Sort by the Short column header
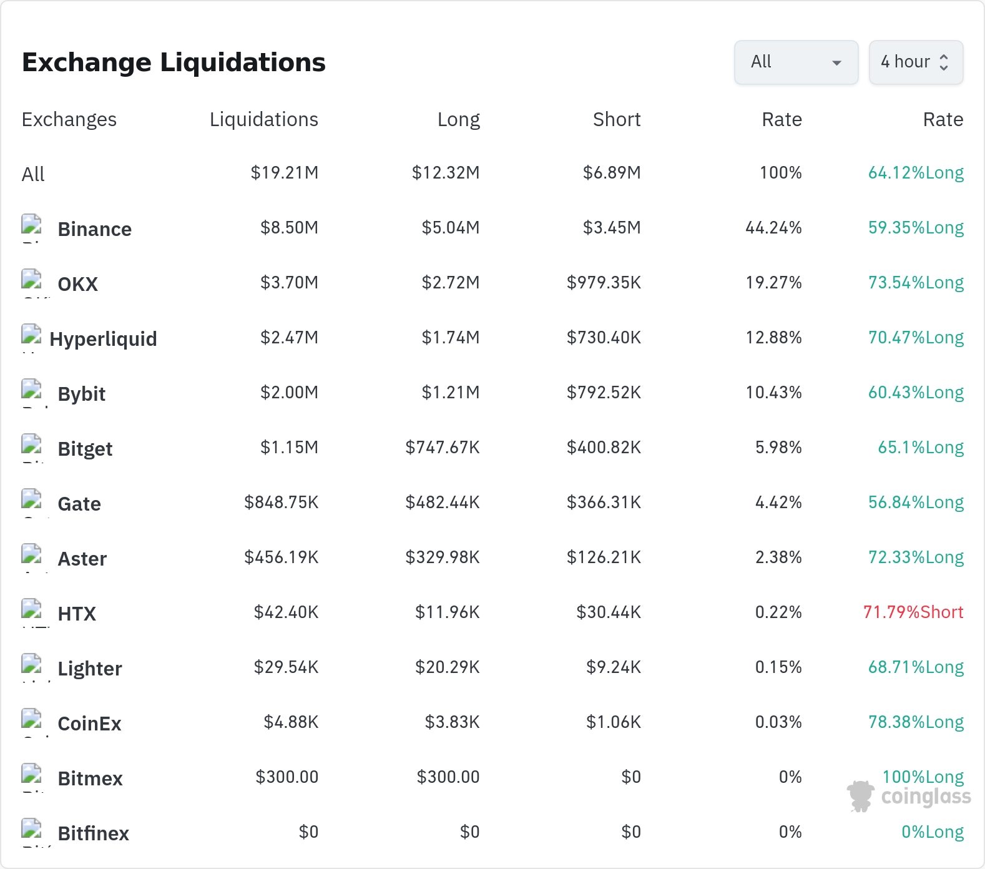The width and height of the screenshot is (985, 869). 617,119
